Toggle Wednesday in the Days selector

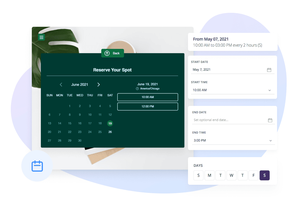[231, 175]
